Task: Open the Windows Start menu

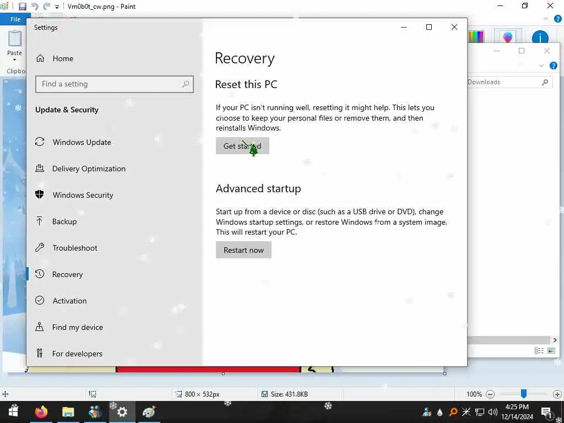Action: tap(13, 411)
